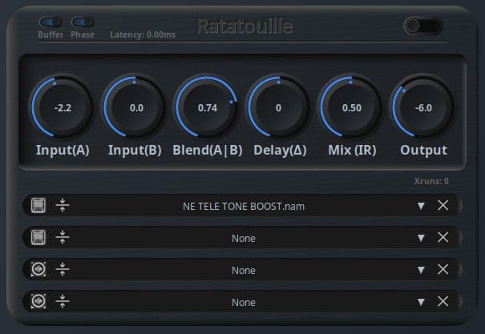Screen dimensions: 485x334
Task: Click the Output label
Action: click(424, 151)
